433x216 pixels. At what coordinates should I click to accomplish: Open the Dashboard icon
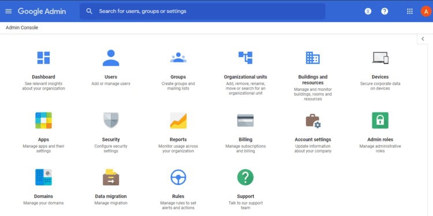[x=43, y=58]
